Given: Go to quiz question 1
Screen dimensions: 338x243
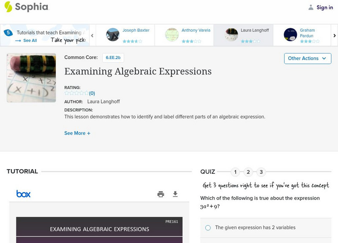Looking at the screenshot, I should [x=235, y=172].
